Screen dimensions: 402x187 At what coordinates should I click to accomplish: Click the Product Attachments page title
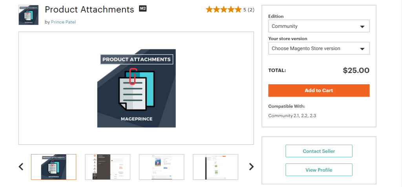(x=90, y=9)
